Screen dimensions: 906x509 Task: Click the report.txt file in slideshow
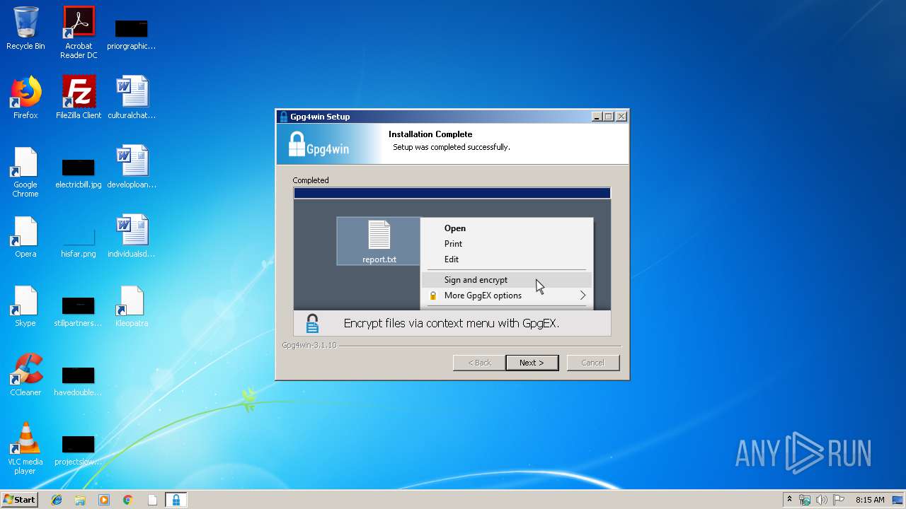click(379, 242)
